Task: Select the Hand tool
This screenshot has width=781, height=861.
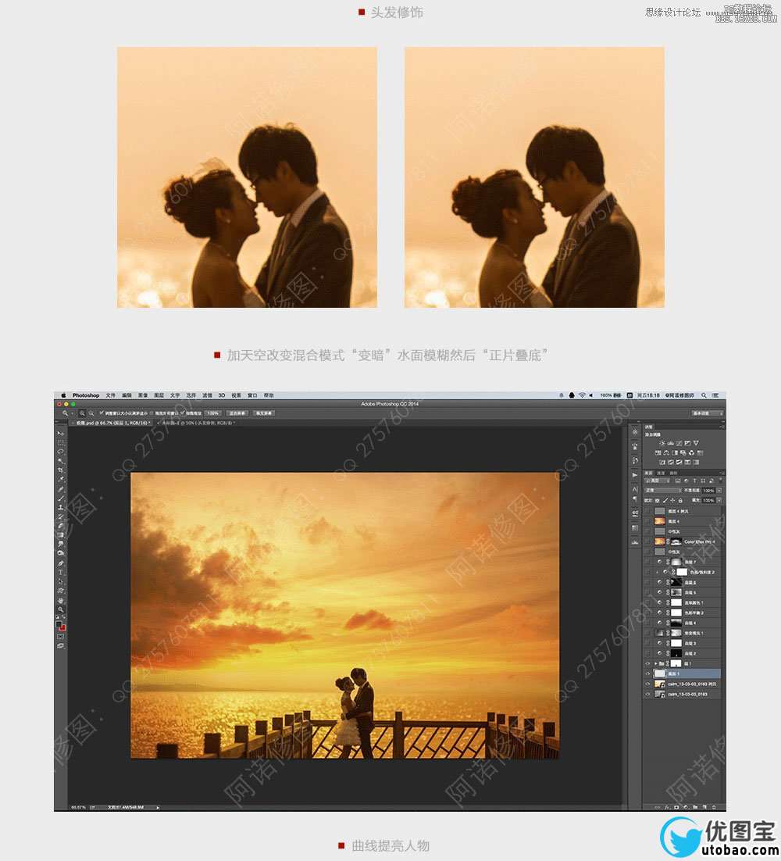Action: click(60, 601)
